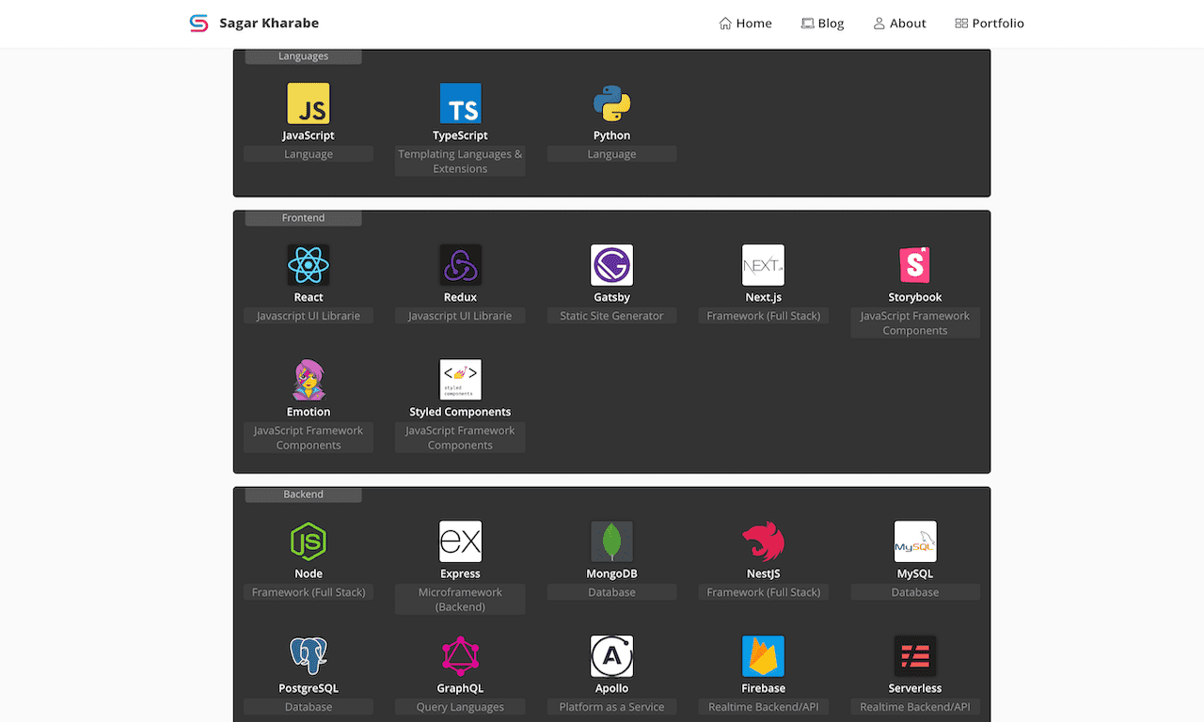Select the Gatsby logo icon
The image size is (1204, 722).
611,265
